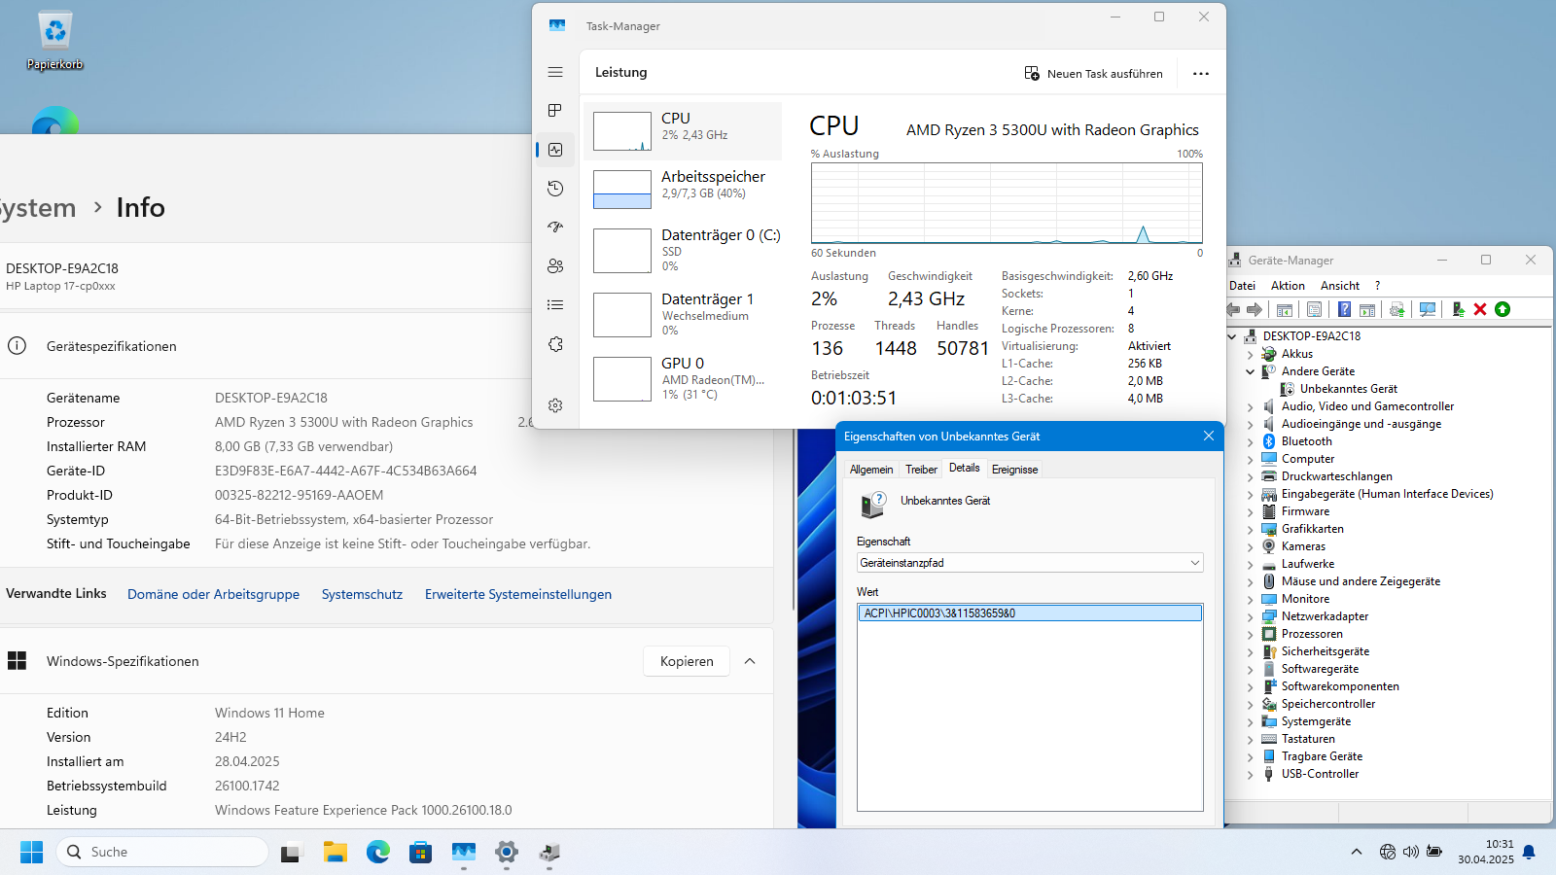This screenshot has height=875, width=1556.
Task: Open volume control in system tray
Action: (x=1411, y=853)
